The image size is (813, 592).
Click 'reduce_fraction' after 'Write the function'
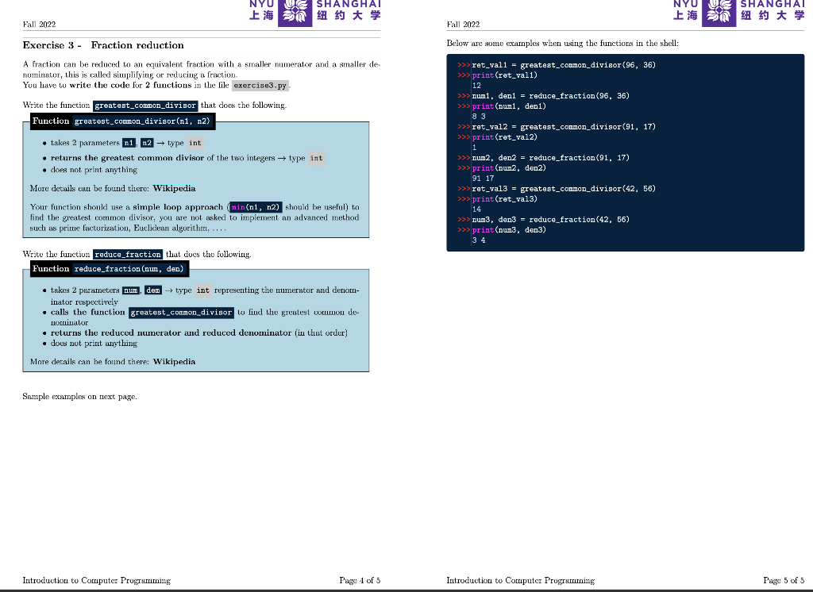[x=128, y=255]
